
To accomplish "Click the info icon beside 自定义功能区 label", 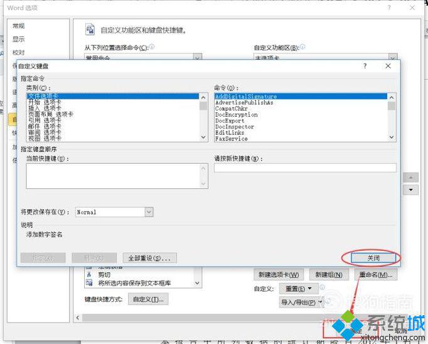I will [302, 47].
